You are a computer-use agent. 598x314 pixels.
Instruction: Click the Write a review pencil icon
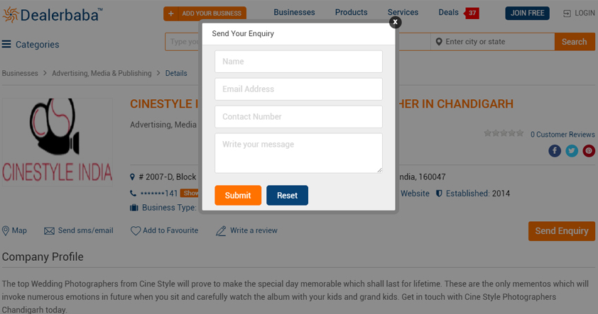tap(221, 230)
